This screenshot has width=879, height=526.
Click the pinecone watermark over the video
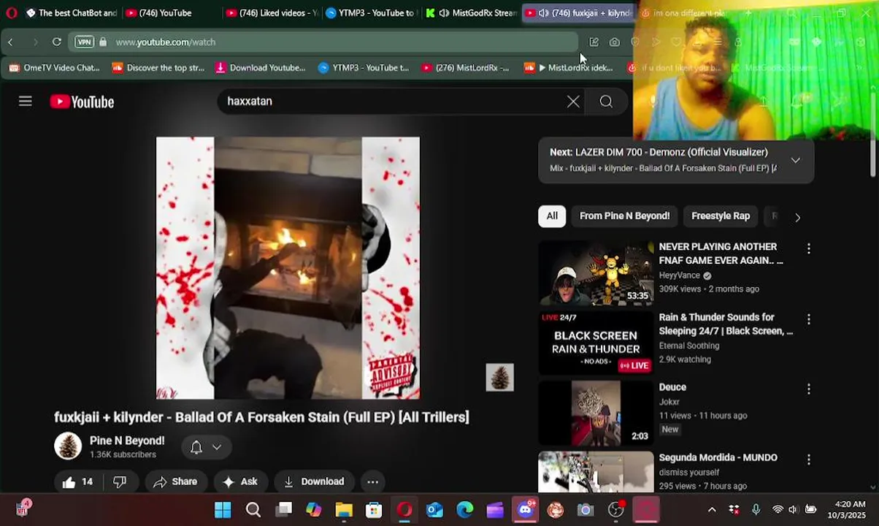click(500, 377)
